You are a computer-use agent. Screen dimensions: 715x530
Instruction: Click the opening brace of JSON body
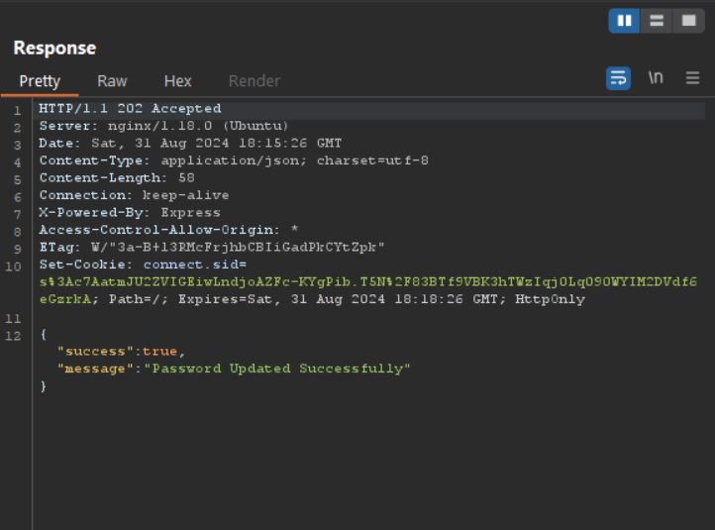44,334
